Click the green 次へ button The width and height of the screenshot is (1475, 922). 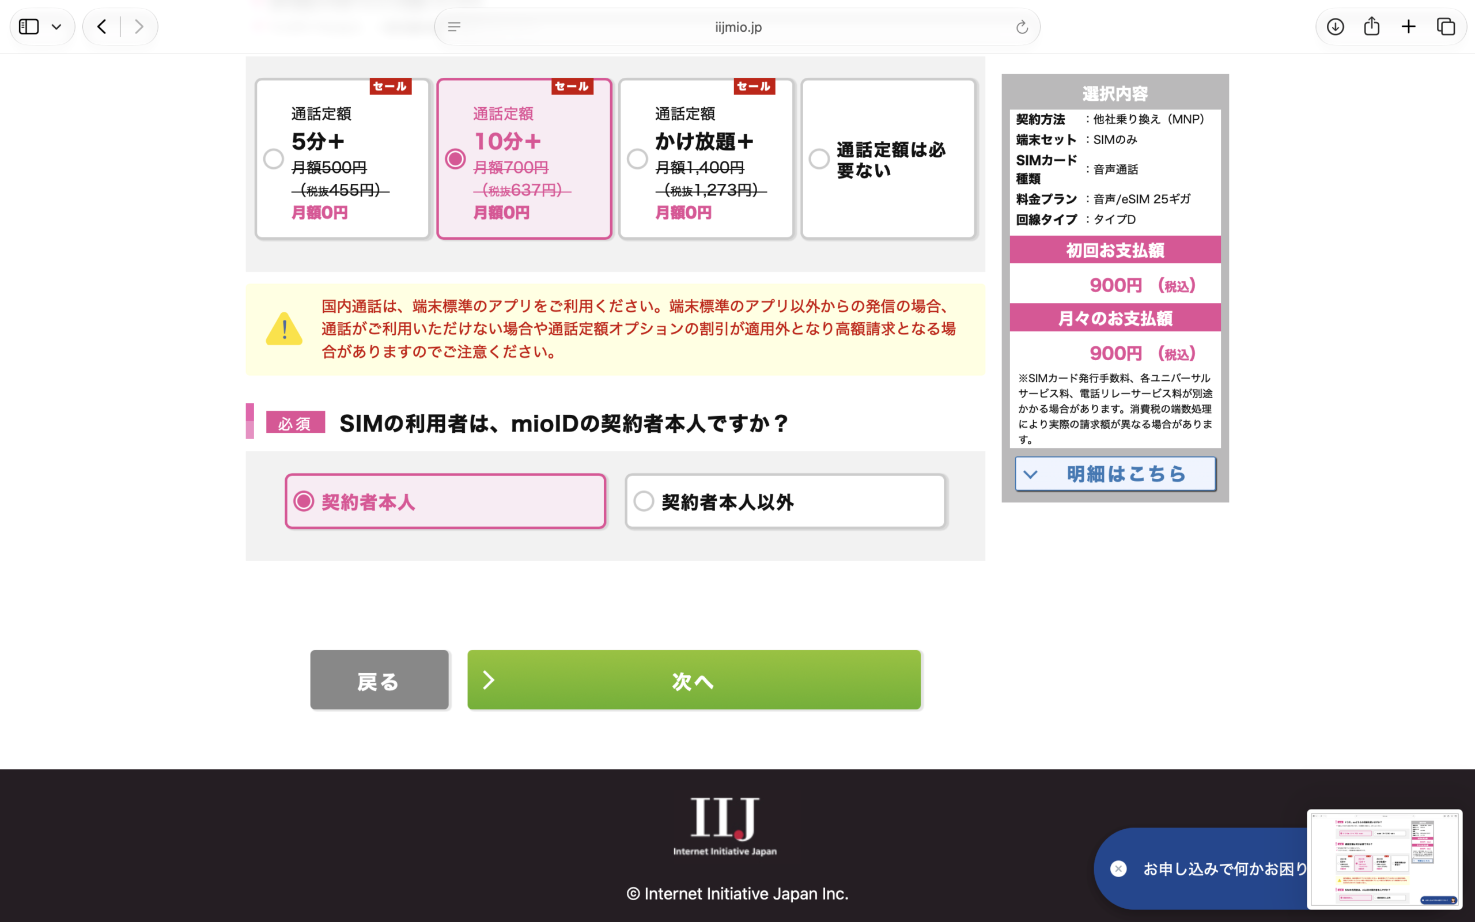[694, 680]
